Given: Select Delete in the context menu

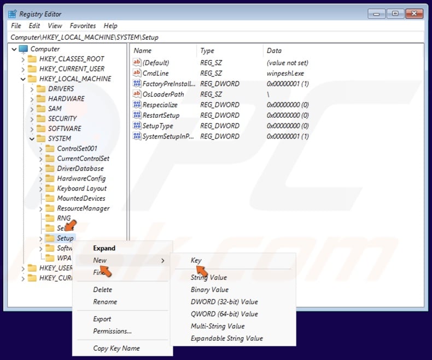Looking at the screenshot, I should pos(122,290).
